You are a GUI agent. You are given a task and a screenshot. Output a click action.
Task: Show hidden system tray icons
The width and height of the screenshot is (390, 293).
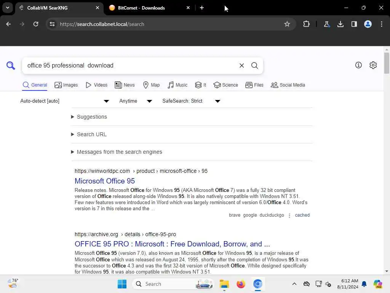294,284
